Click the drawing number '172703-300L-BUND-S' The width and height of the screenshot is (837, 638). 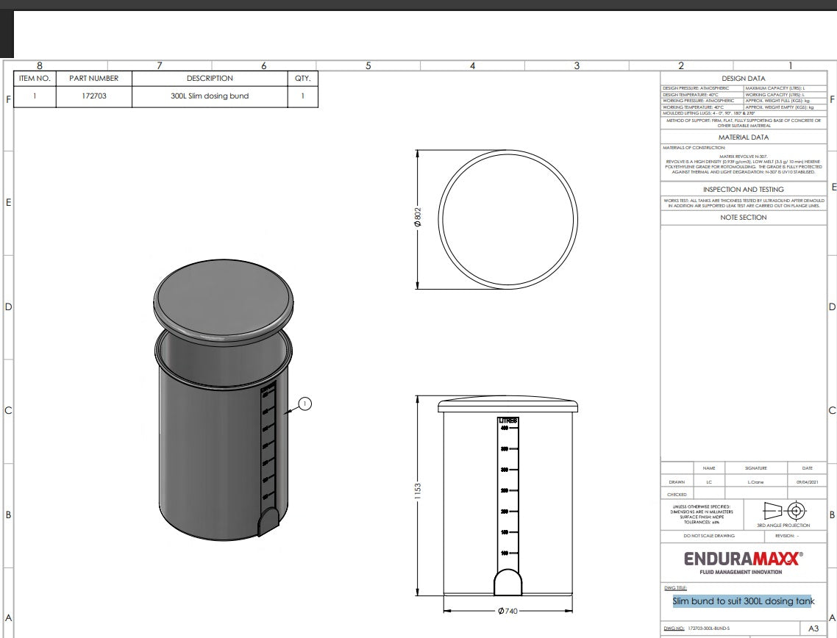[x=709, y=628]
